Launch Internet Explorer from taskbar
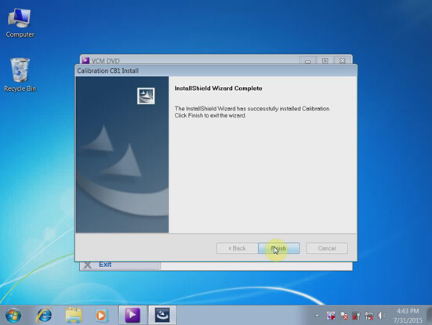Screen dimensions: 432x325 pos(44,316)
